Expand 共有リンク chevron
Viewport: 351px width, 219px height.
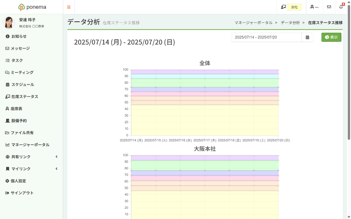(x=56, y=157)
